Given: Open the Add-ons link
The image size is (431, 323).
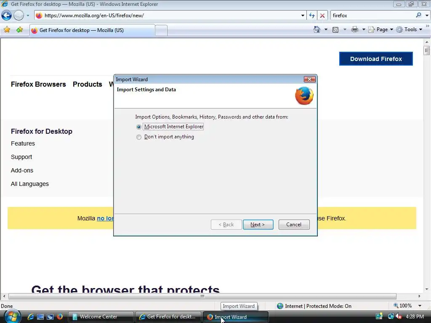Looking at the screenshot, I should click(x=22, y=170).
